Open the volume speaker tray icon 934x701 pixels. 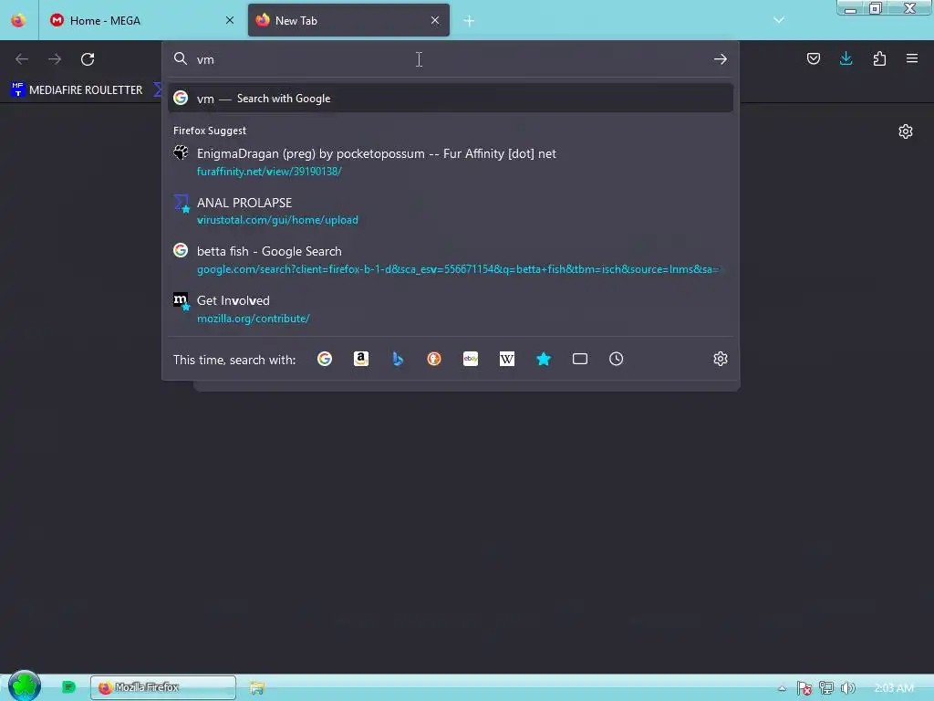coord(847,688)
